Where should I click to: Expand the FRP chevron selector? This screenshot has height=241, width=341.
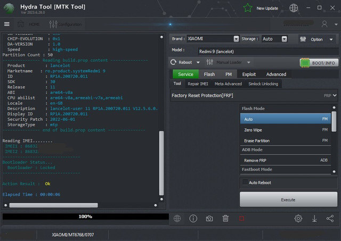335,95
